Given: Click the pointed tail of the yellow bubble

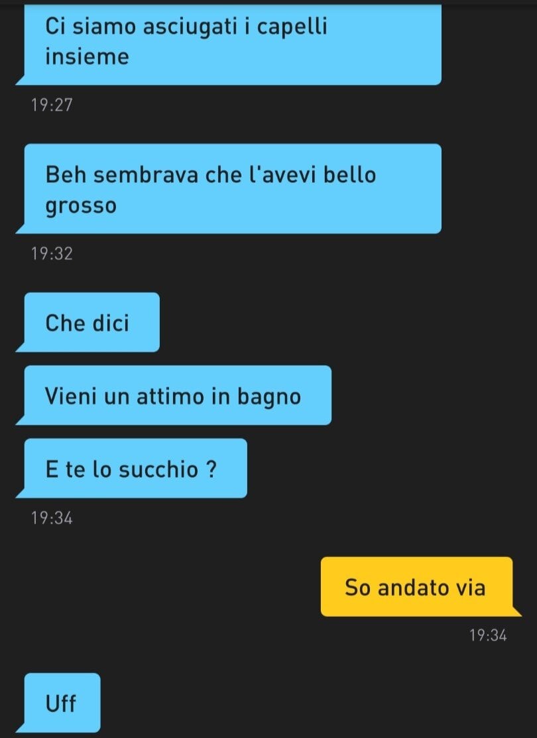Looking at the screenshot, I should 516,611.
